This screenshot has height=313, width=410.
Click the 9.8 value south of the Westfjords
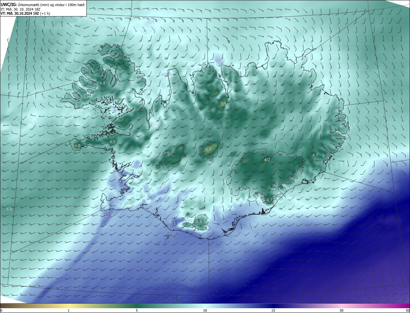[78, 111]
